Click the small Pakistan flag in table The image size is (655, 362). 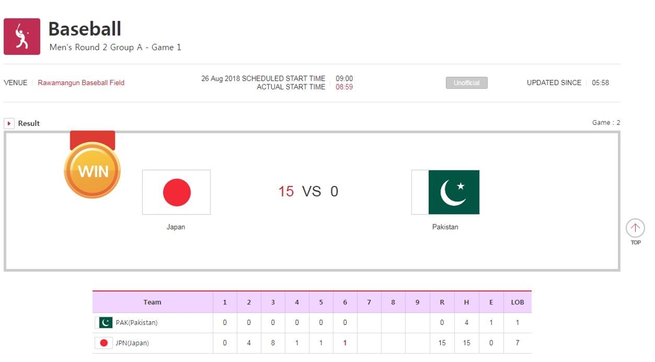(x=104, y=322)
